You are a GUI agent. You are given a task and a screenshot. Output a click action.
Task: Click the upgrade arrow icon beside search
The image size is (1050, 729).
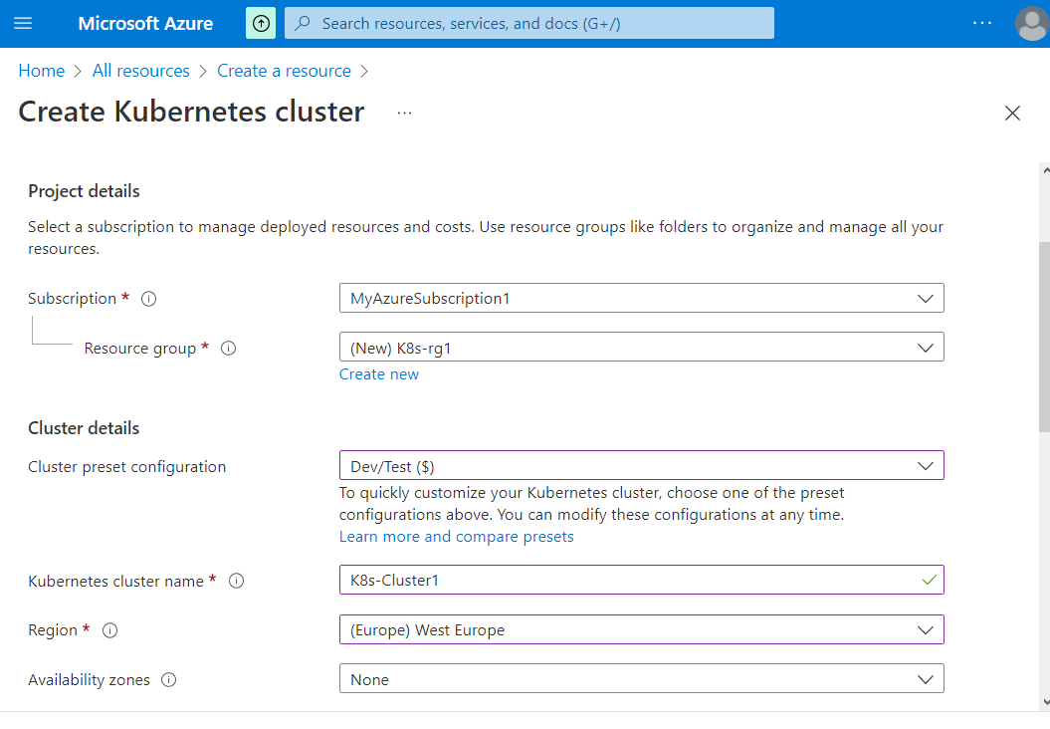click(x=261, y=24)
